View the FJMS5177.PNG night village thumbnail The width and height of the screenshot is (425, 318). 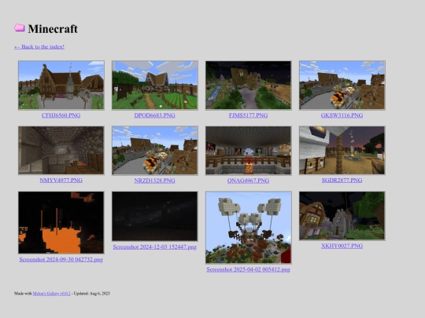click(x=249, y=85)
